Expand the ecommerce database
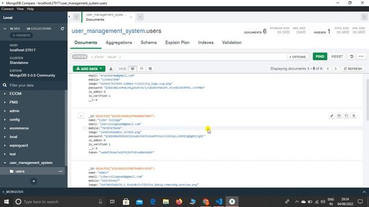369x207 pixels. tap(5, 128)
